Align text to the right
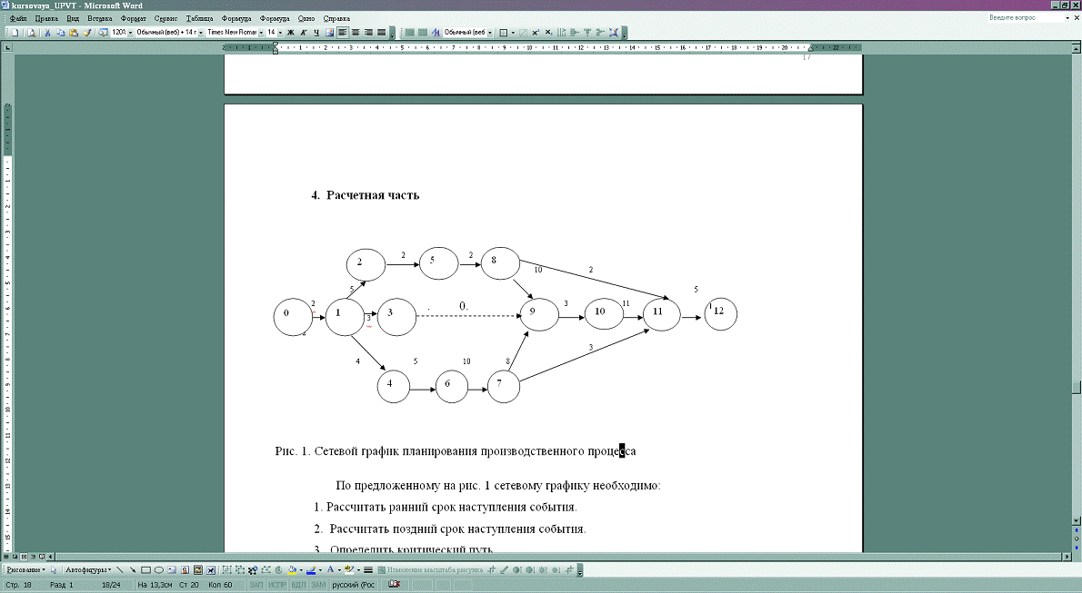 click(368, 33)
